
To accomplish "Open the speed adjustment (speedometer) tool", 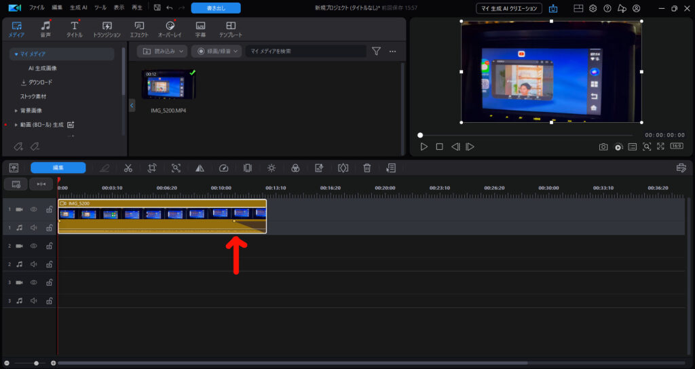I will point(224,168).
